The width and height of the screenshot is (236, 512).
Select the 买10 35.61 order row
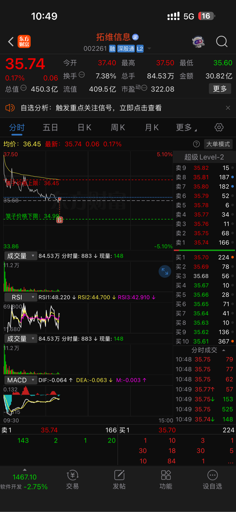point(204,341)
